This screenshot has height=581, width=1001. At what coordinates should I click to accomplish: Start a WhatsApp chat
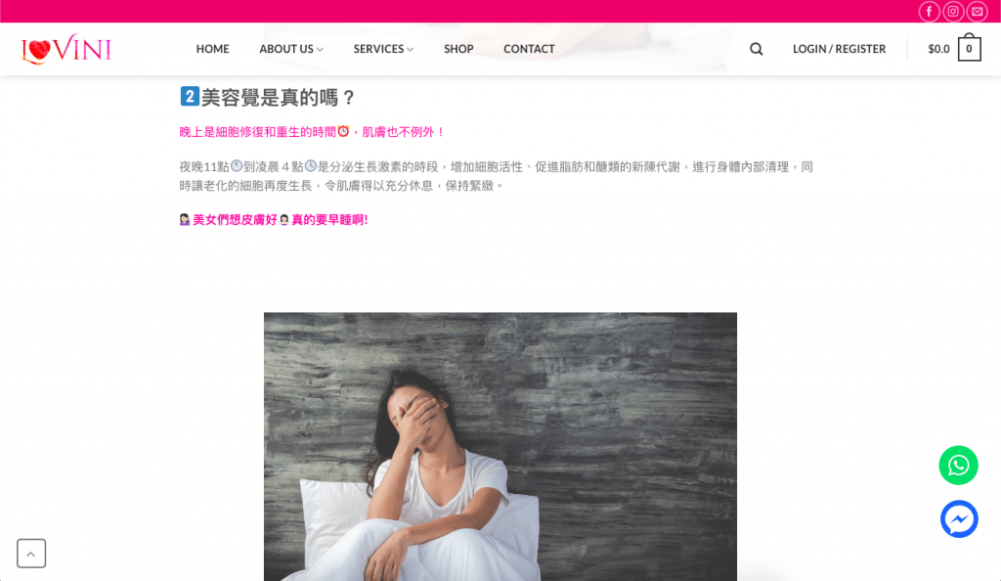coord(958,466)
